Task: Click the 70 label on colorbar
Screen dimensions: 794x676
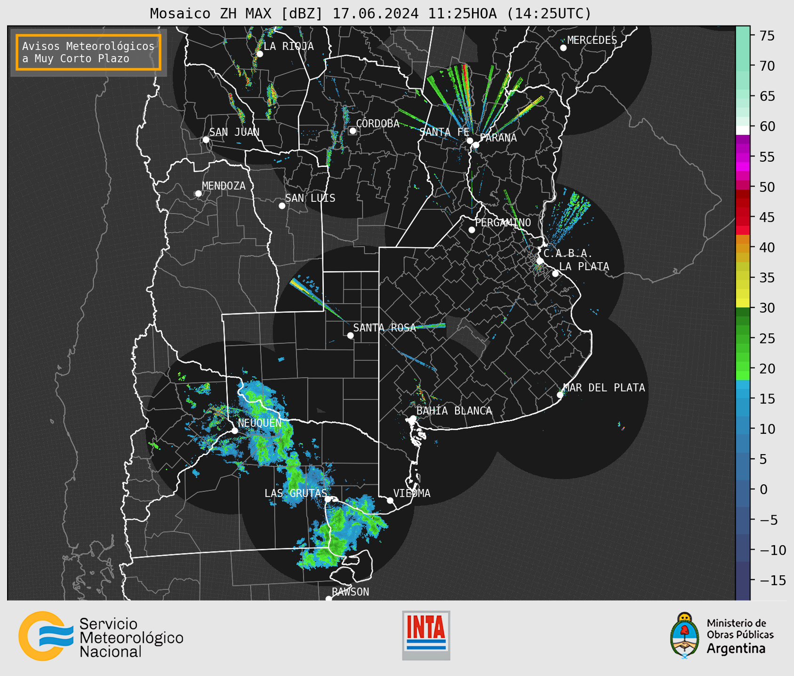Action: [767, 66]
